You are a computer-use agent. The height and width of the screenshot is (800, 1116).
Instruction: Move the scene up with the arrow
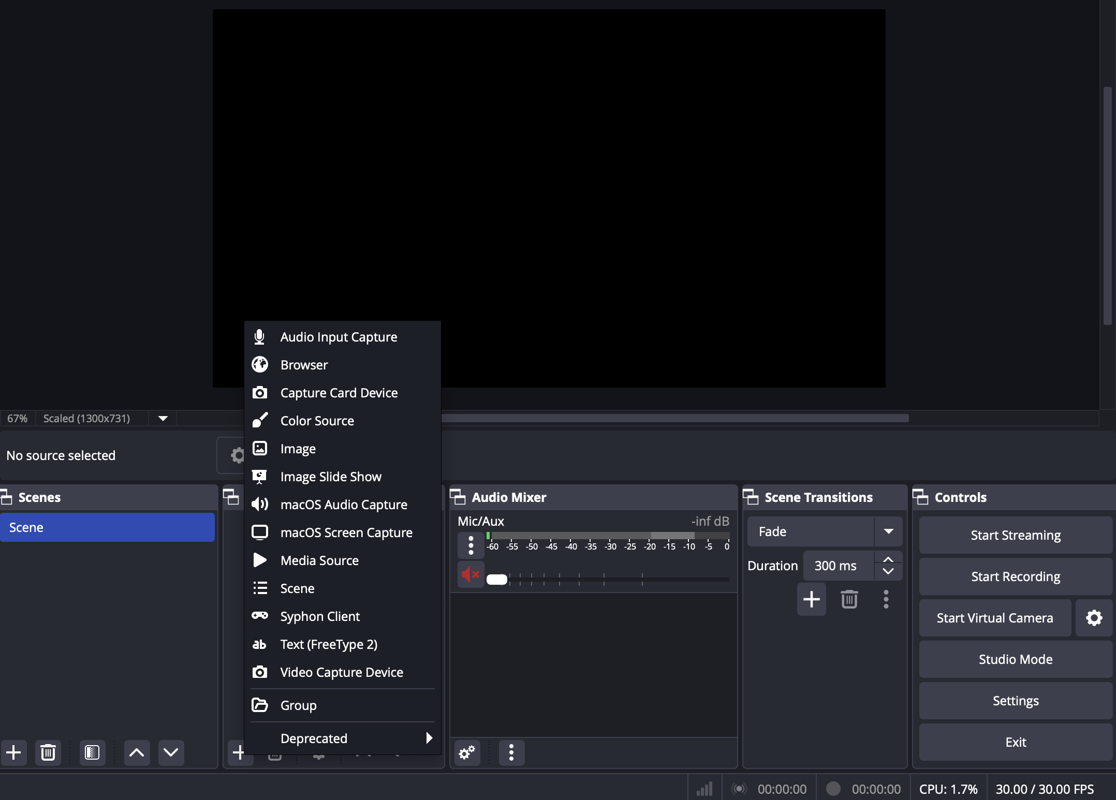(137, 752)
